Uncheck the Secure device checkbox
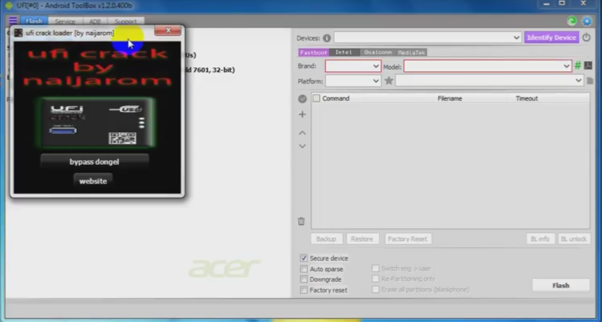This screenshot has height=322, width=602. 304,258
